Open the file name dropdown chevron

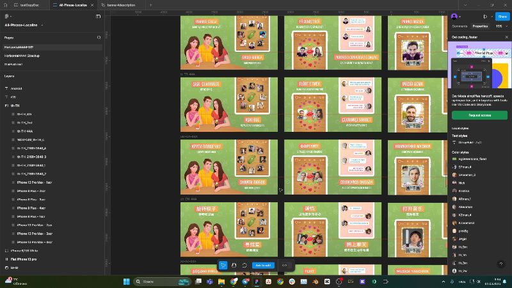click(x=42, y=25)
